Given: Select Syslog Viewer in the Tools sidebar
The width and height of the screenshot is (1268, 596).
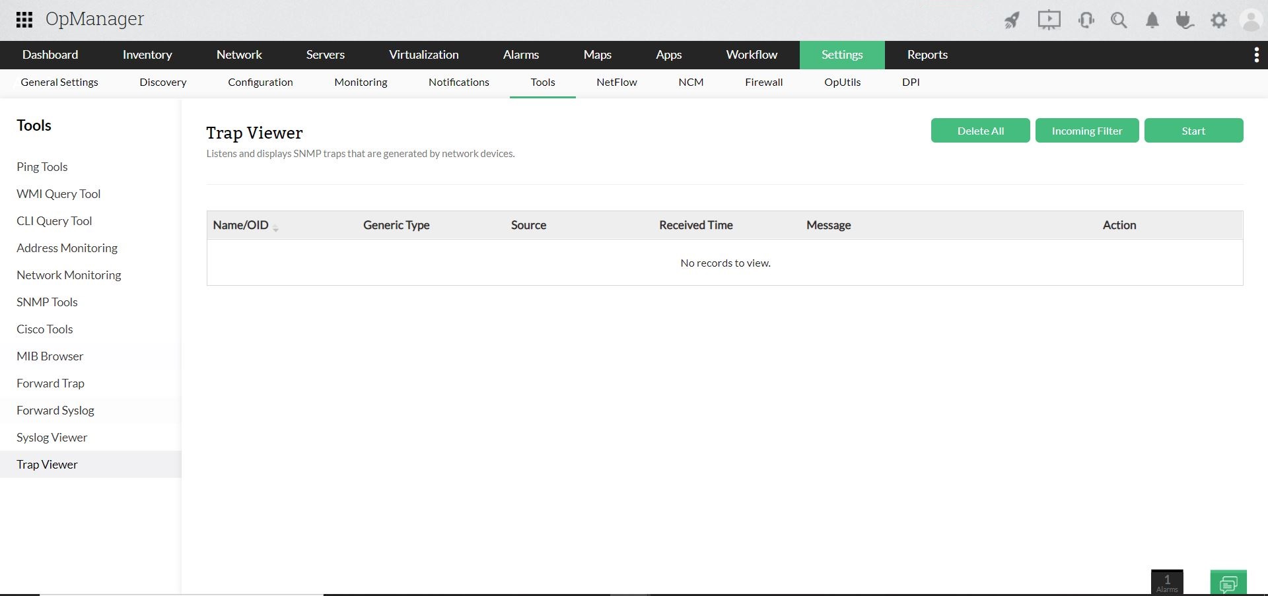Looking at the screenshot, I should [x=52, y=437].
